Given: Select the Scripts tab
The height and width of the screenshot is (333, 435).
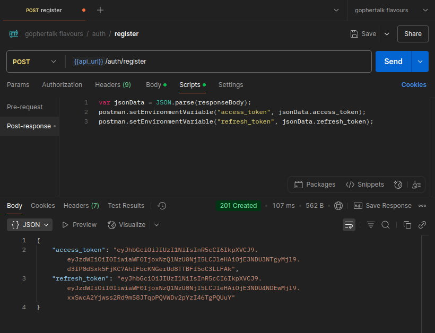Looking at the screenshot, I should (193, 85).
